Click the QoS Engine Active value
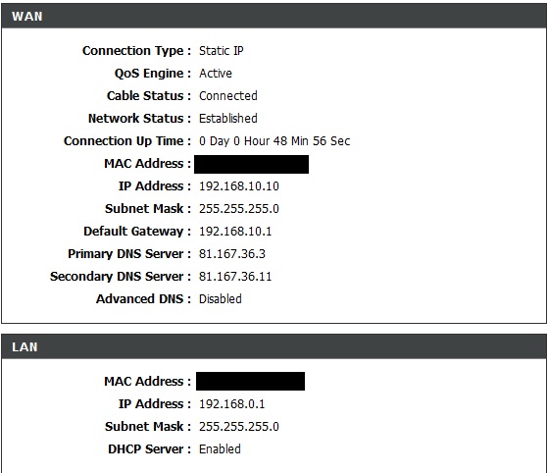Viewport: 548px width, 473px height. click(216, 74)
